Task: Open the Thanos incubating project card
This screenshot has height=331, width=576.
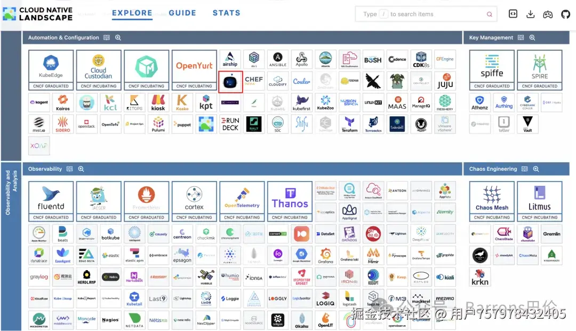Action: coord(290,201)
